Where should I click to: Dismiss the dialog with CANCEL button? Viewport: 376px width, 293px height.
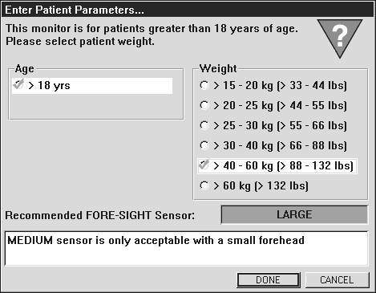(x=337, y=280)
